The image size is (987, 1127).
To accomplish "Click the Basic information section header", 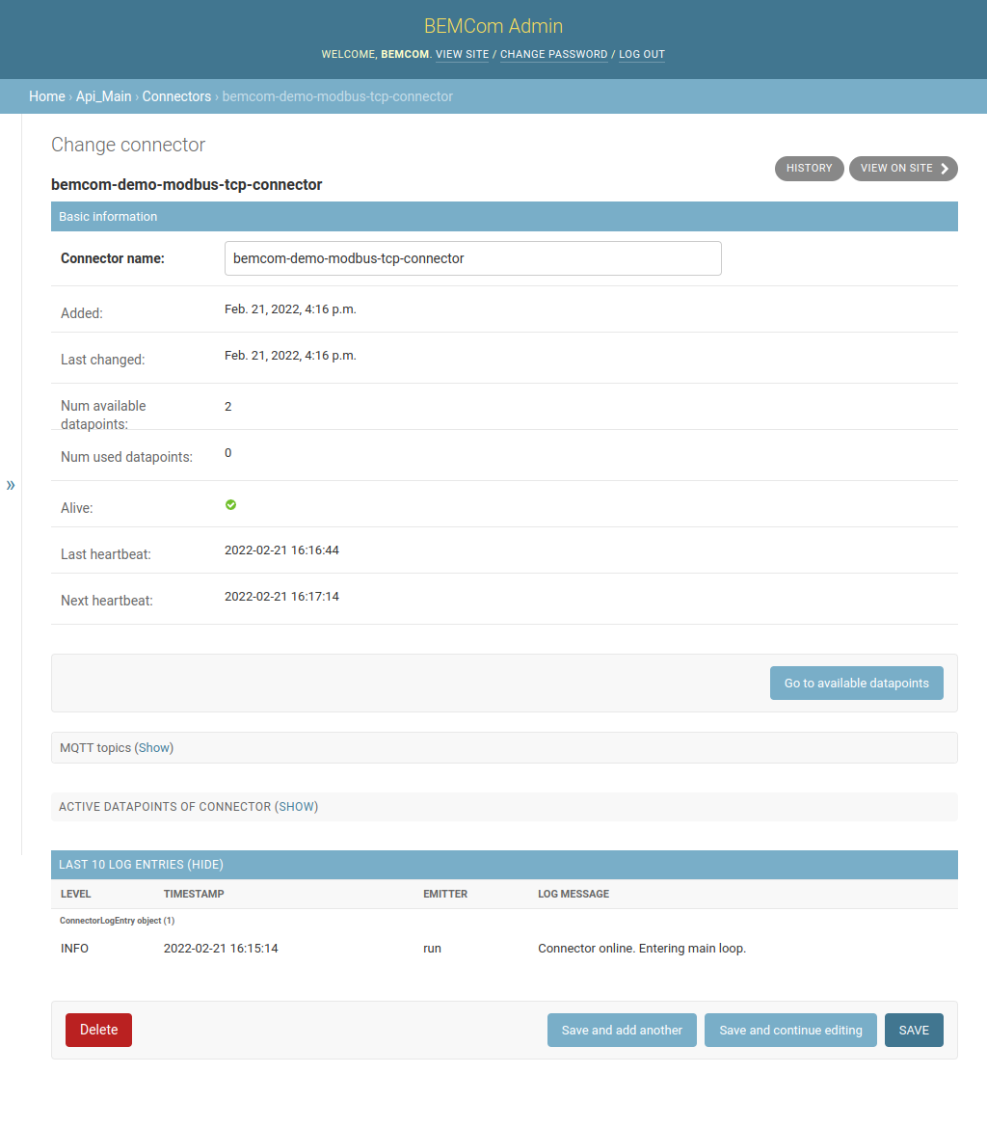I will click(x=504, y=216).
